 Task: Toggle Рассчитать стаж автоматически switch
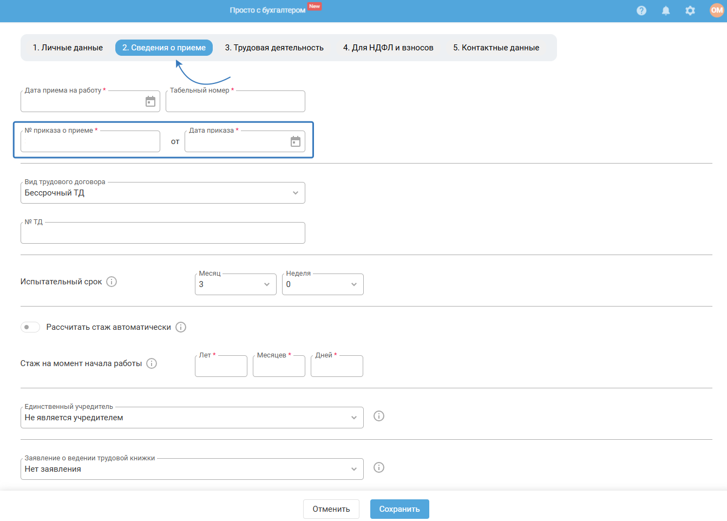coord(30,327)
